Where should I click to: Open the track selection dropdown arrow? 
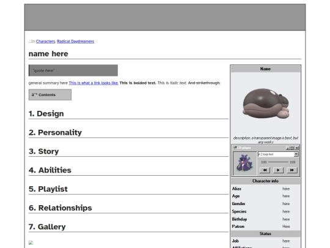coord(296,154)
